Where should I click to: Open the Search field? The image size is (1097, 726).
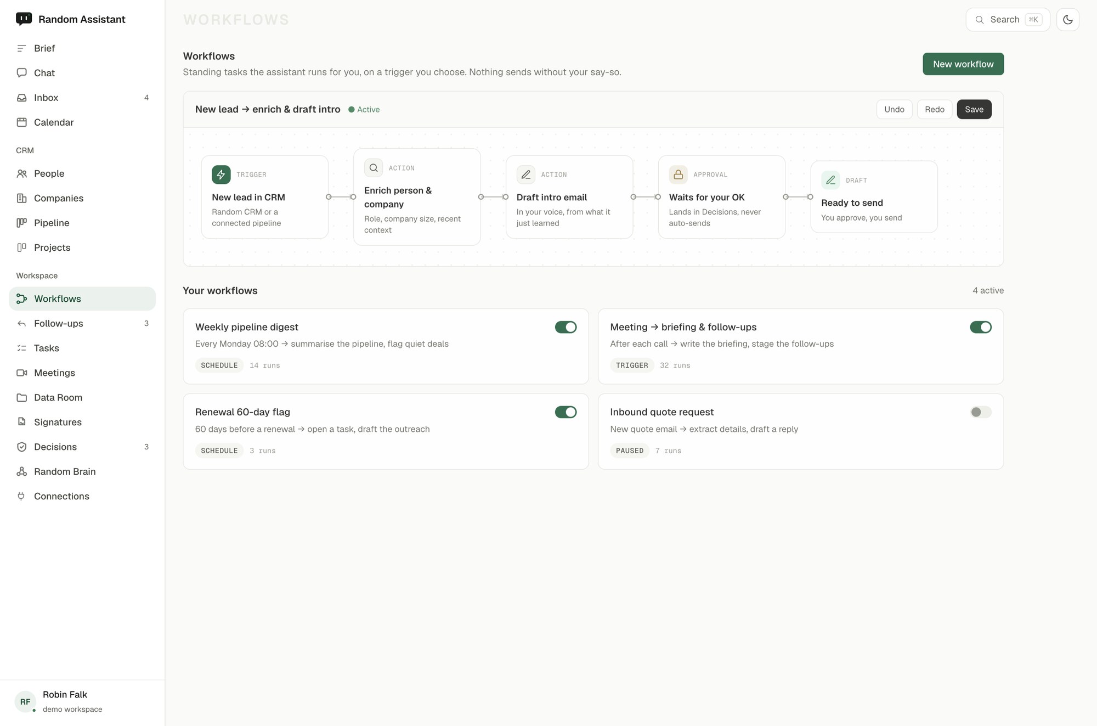(x=1008, y=20)
